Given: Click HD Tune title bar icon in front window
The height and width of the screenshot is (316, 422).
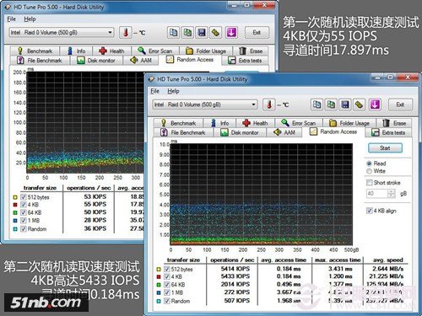Looking at the screenshot, I should [151, 79].
